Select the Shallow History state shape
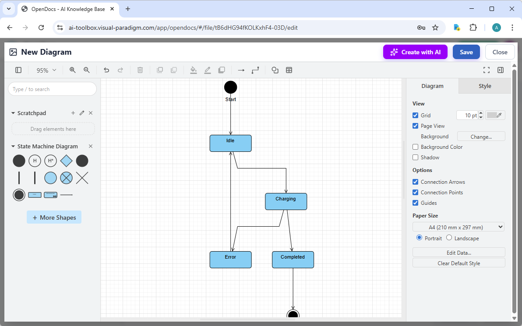This screenshot has height=326, width=522. click(x=35, y=161)
